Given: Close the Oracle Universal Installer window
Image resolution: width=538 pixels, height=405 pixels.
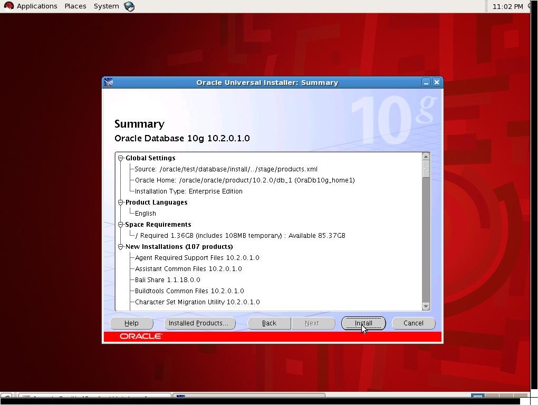Looking at the screenshot, I should tap(436, 82).
